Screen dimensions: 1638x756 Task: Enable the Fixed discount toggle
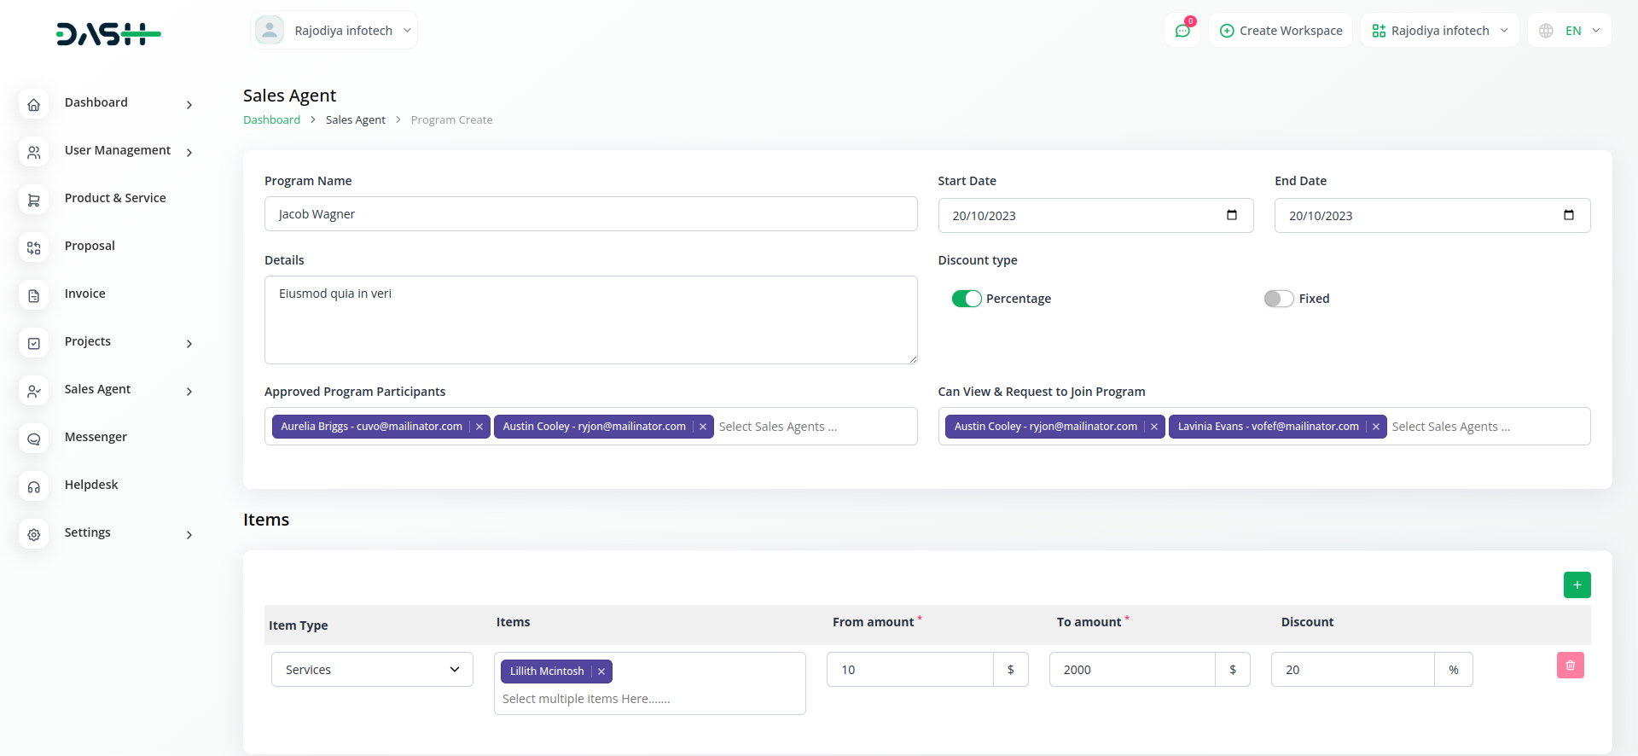(1278, 299)
